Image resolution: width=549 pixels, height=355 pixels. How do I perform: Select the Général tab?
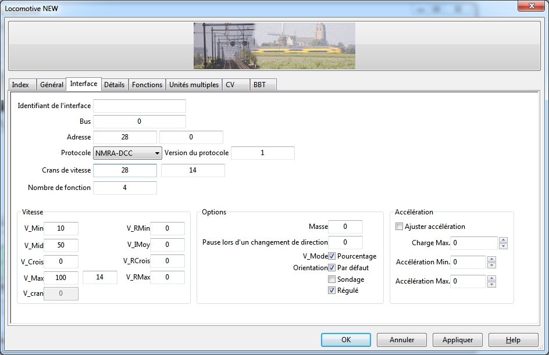[51, 85]
